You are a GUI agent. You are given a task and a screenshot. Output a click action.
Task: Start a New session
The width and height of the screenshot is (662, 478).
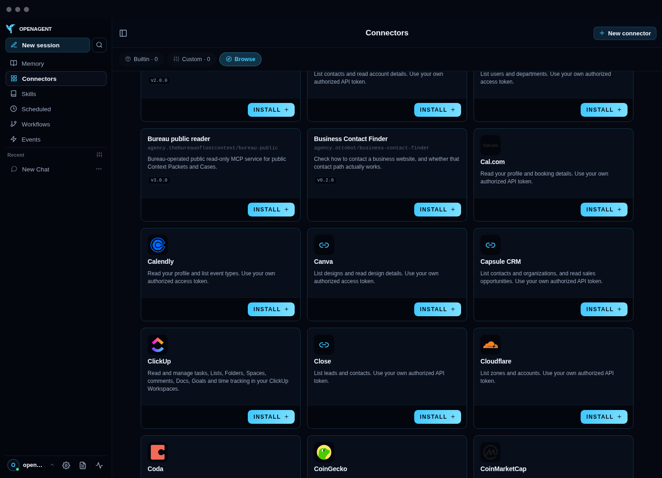point(48,45)
